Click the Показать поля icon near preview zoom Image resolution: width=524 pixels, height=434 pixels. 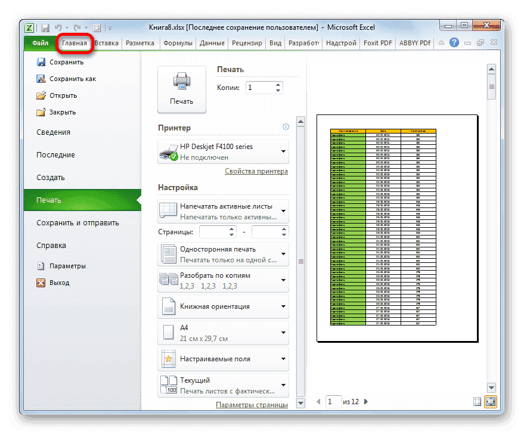click(x=476, y=402)
